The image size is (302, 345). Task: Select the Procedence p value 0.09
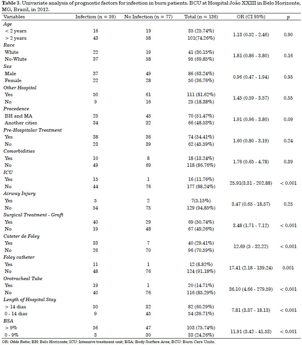288,119
